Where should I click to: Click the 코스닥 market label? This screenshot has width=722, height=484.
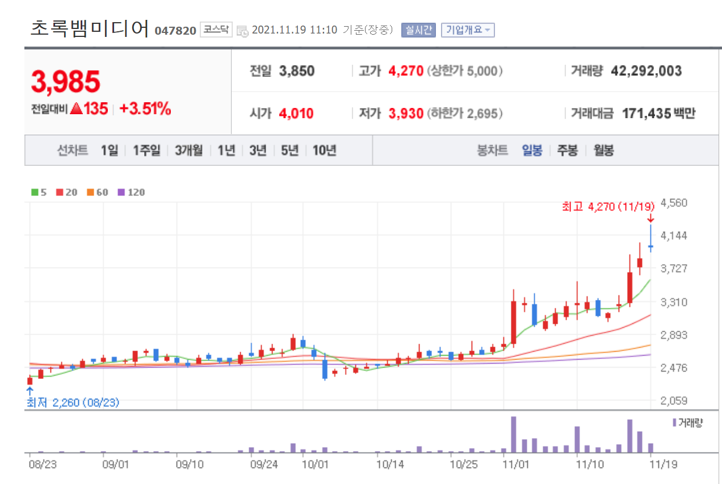216,30
